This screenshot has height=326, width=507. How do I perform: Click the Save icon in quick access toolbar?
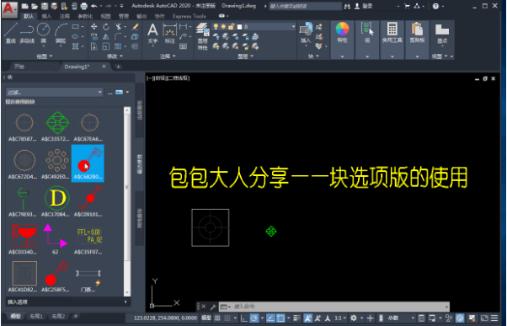45,6
